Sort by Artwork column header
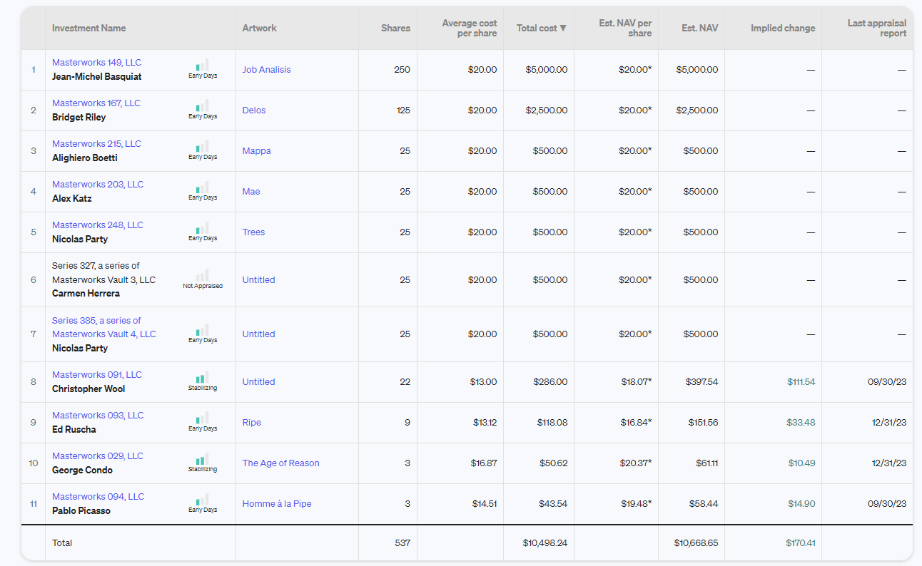Screen dimensions: 922x566 pos(260,28)
